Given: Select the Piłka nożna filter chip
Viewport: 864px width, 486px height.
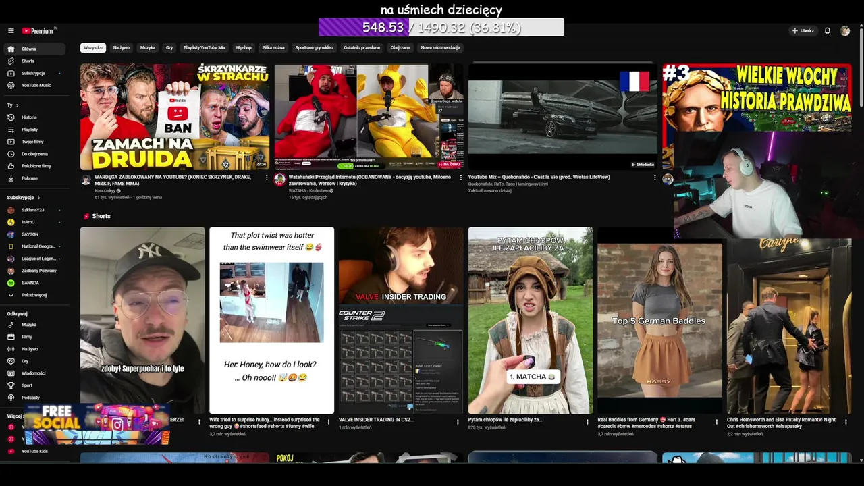Looking at the screenshot, I should (273, 48).
